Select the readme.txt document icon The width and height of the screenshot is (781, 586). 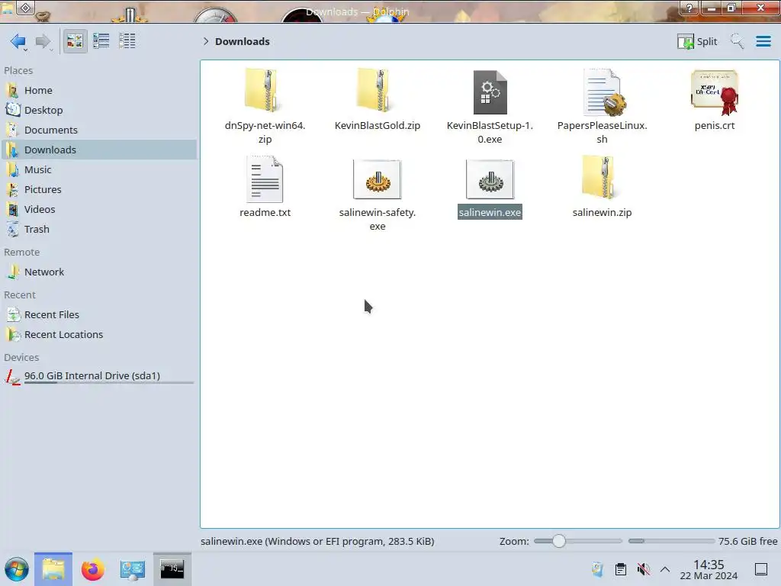tap(265, 179)
